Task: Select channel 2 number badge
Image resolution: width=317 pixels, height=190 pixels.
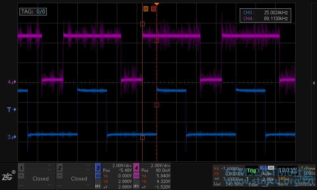Action: (x=60, y=167)
